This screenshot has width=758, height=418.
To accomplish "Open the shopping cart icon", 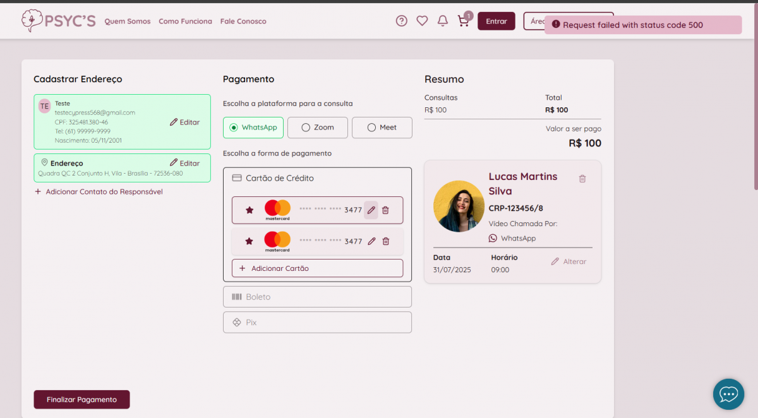I will click(x=464, y=21).
